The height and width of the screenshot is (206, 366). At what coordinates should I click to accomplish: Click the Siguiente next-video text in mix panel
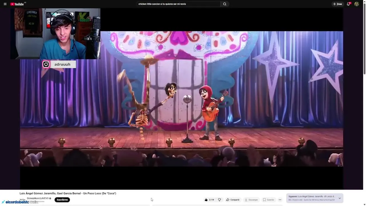point(311,197)
